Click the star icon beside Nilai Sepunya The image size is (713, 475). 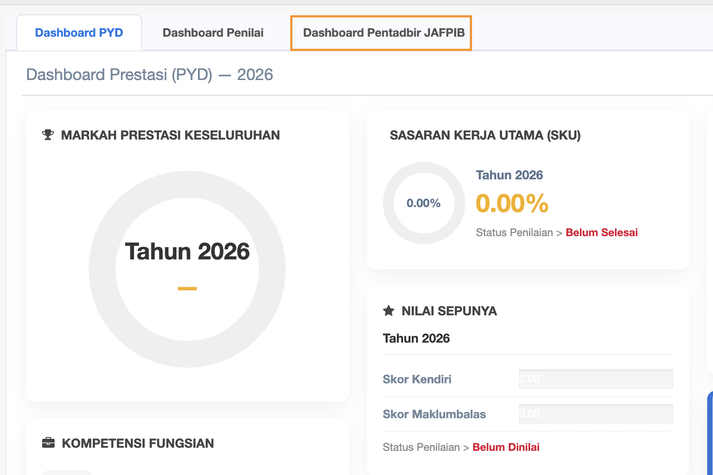point(388,311)
